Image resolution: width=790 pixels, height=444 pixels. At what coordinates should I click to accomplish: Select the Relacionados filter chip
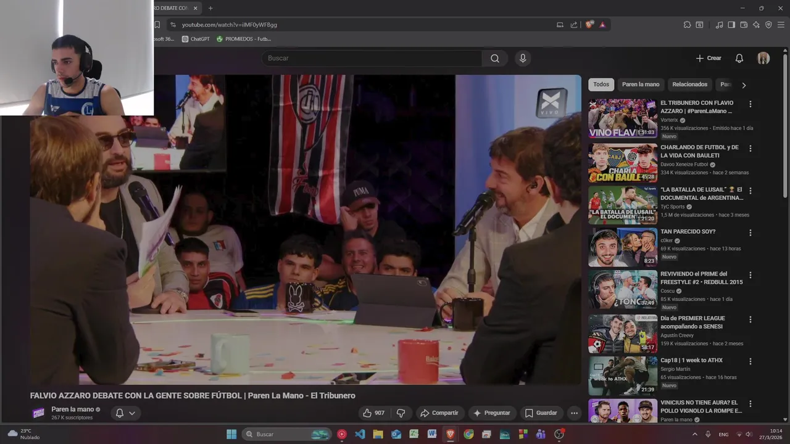tap(689, 84)
